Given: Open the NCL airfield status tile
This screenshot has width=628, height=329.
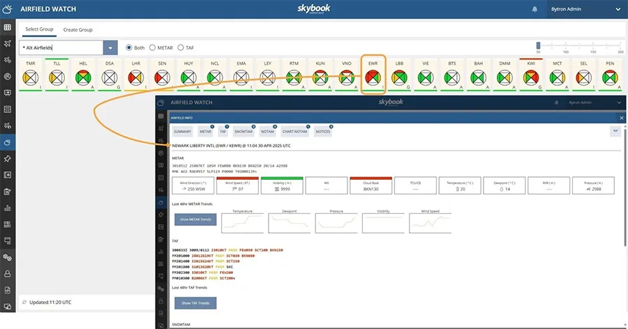Looking at the screenshot, I should pos(215,75).
